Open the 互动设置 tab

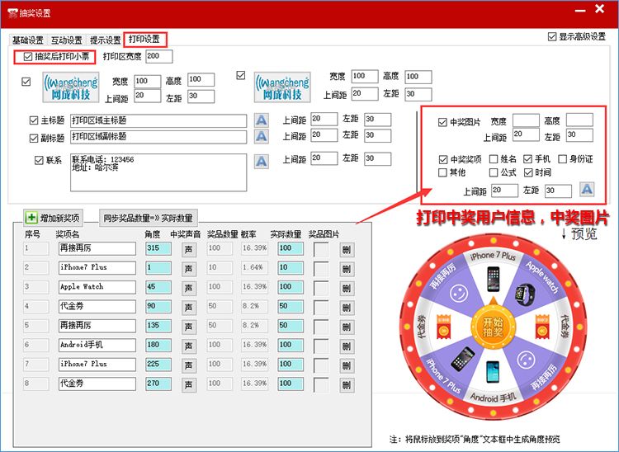coord(67,40)
